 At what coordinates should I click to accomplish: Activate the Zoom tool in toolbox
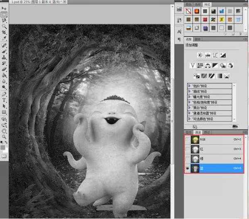4,136
